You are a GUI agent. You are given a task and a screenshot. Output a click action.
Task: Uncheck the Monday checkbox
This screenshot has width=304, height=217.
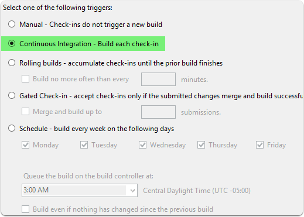[25, 145]
